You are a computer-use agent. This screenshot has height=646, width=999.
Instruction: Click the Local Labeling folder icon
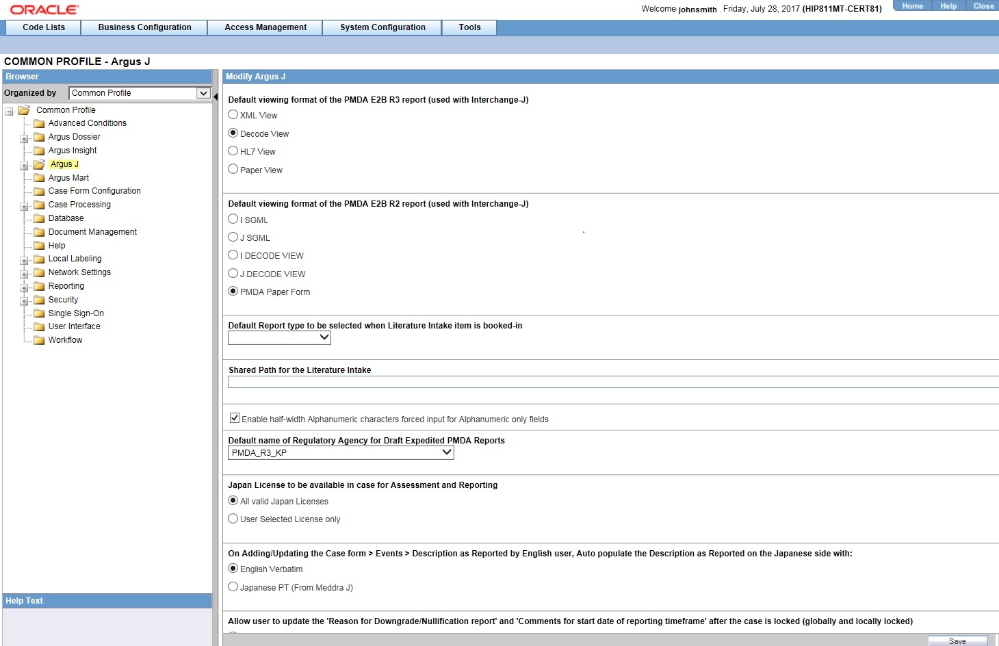tap(40, 259)
